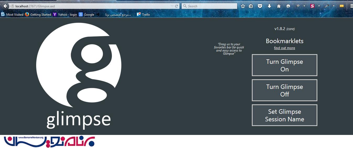Image resolution: width=353 pixels, height=148 pixels.
Task: Open the Persian-titled bookmark
Action: [x=118, y=15]
